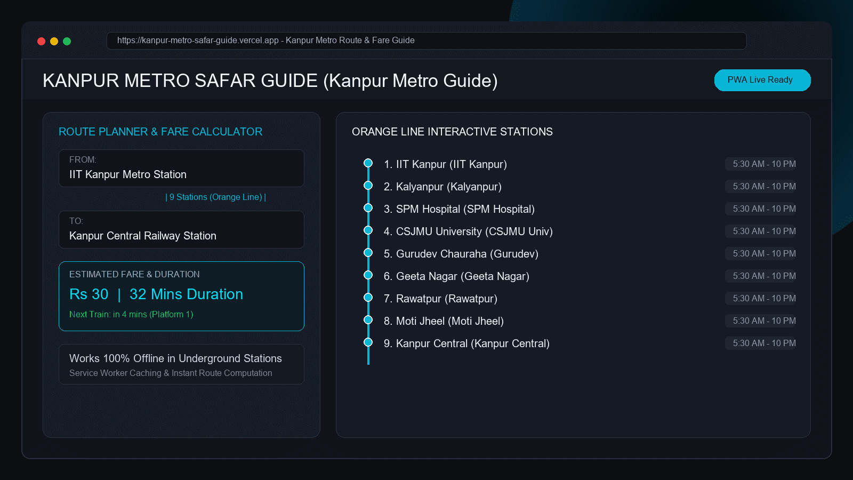The height and width of the screenshot is (480, 853).
Task: Click 'Works 100% Offline in Underground Stations' card
Action: [x=181, y=364]
